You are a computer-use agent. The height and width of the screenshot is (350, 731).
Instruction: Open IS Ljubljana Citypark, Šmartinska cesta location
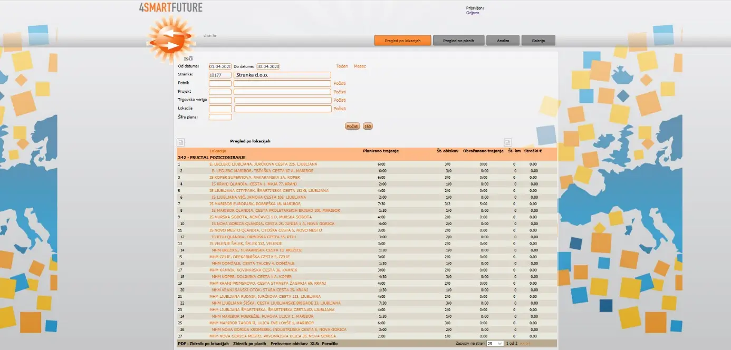click(269, 191)
